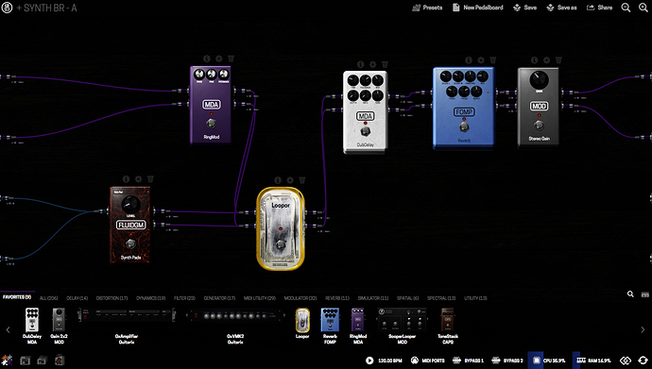
Task: Create a New Pedalboard
Action: pos(478,8)
